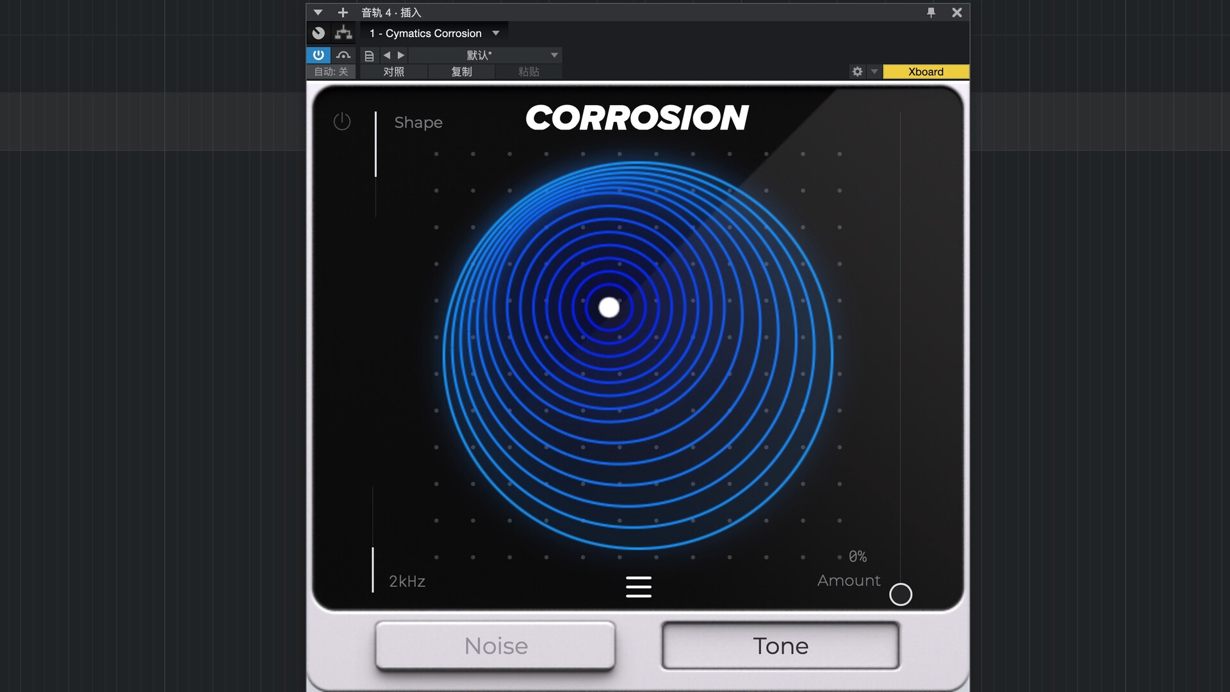Click the CORROSION logo title
Image resolution: width=1230 pixels, height=692 pixels.
coord(637,118)
